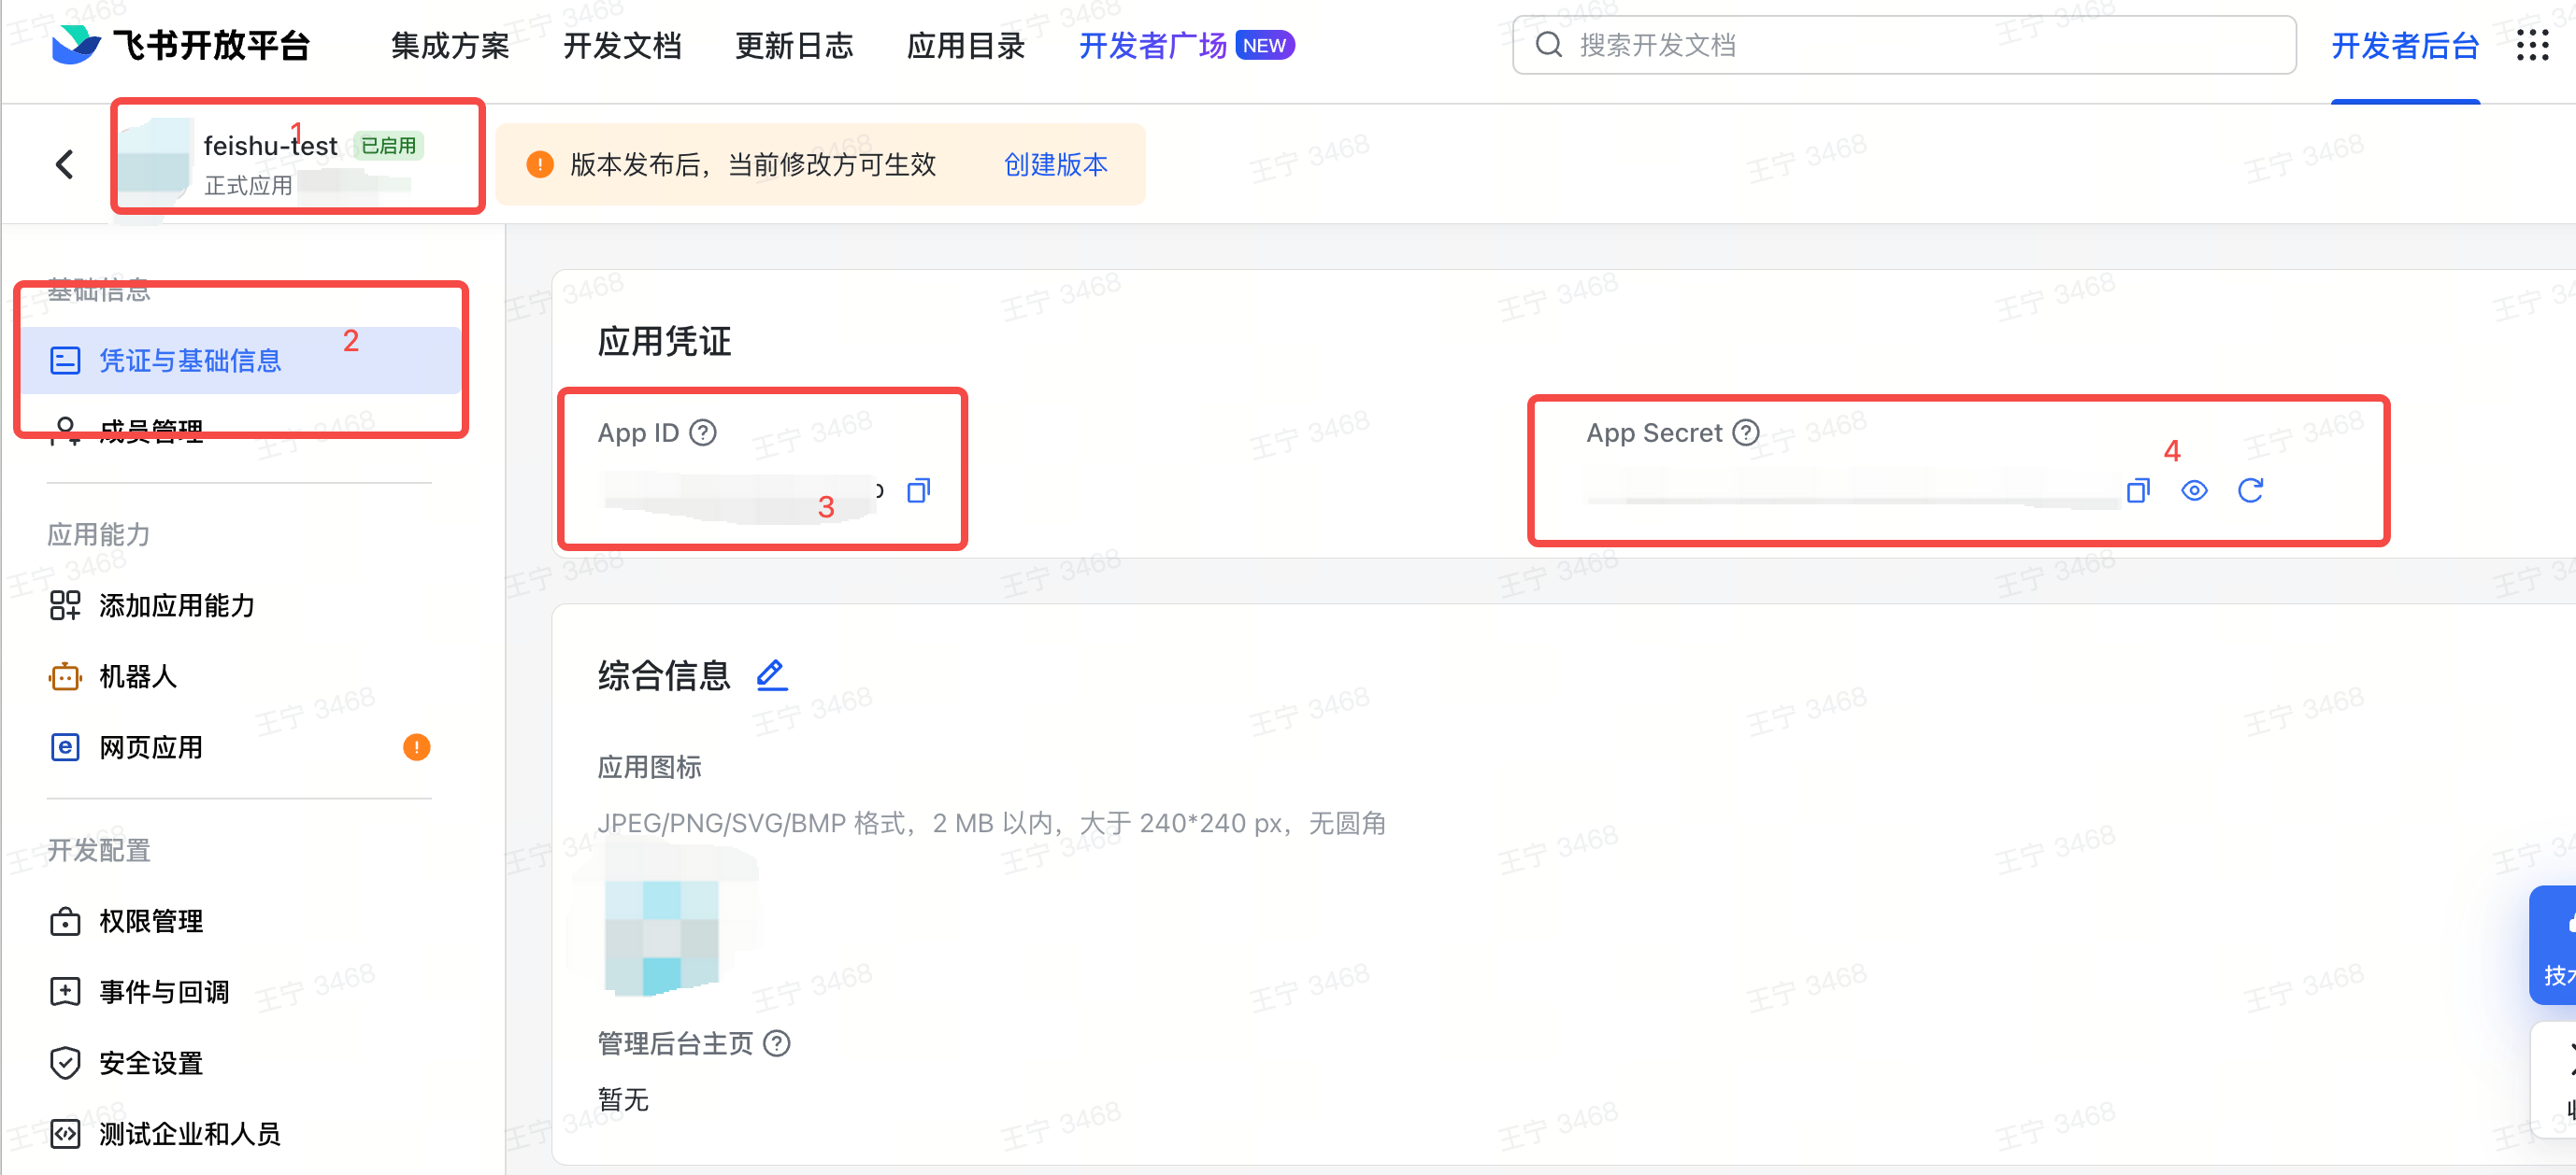2576x1175 pixels.
Task: Open the app launcher grid icon
Action: [x=2533, y=45]
